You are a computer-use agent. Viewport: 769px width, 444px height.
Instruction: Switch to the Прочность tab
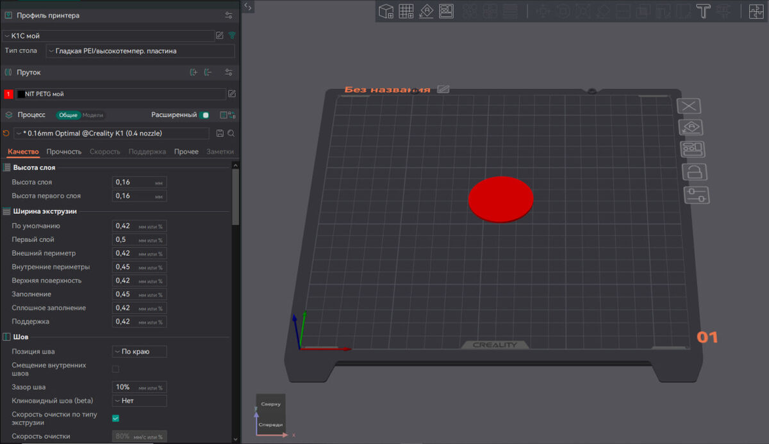(x=63, y=152)
